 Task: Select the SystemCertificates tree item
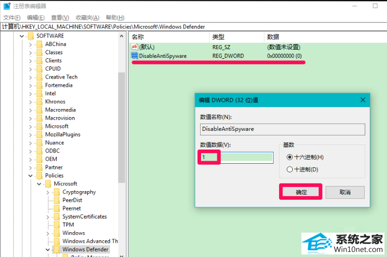85,217
